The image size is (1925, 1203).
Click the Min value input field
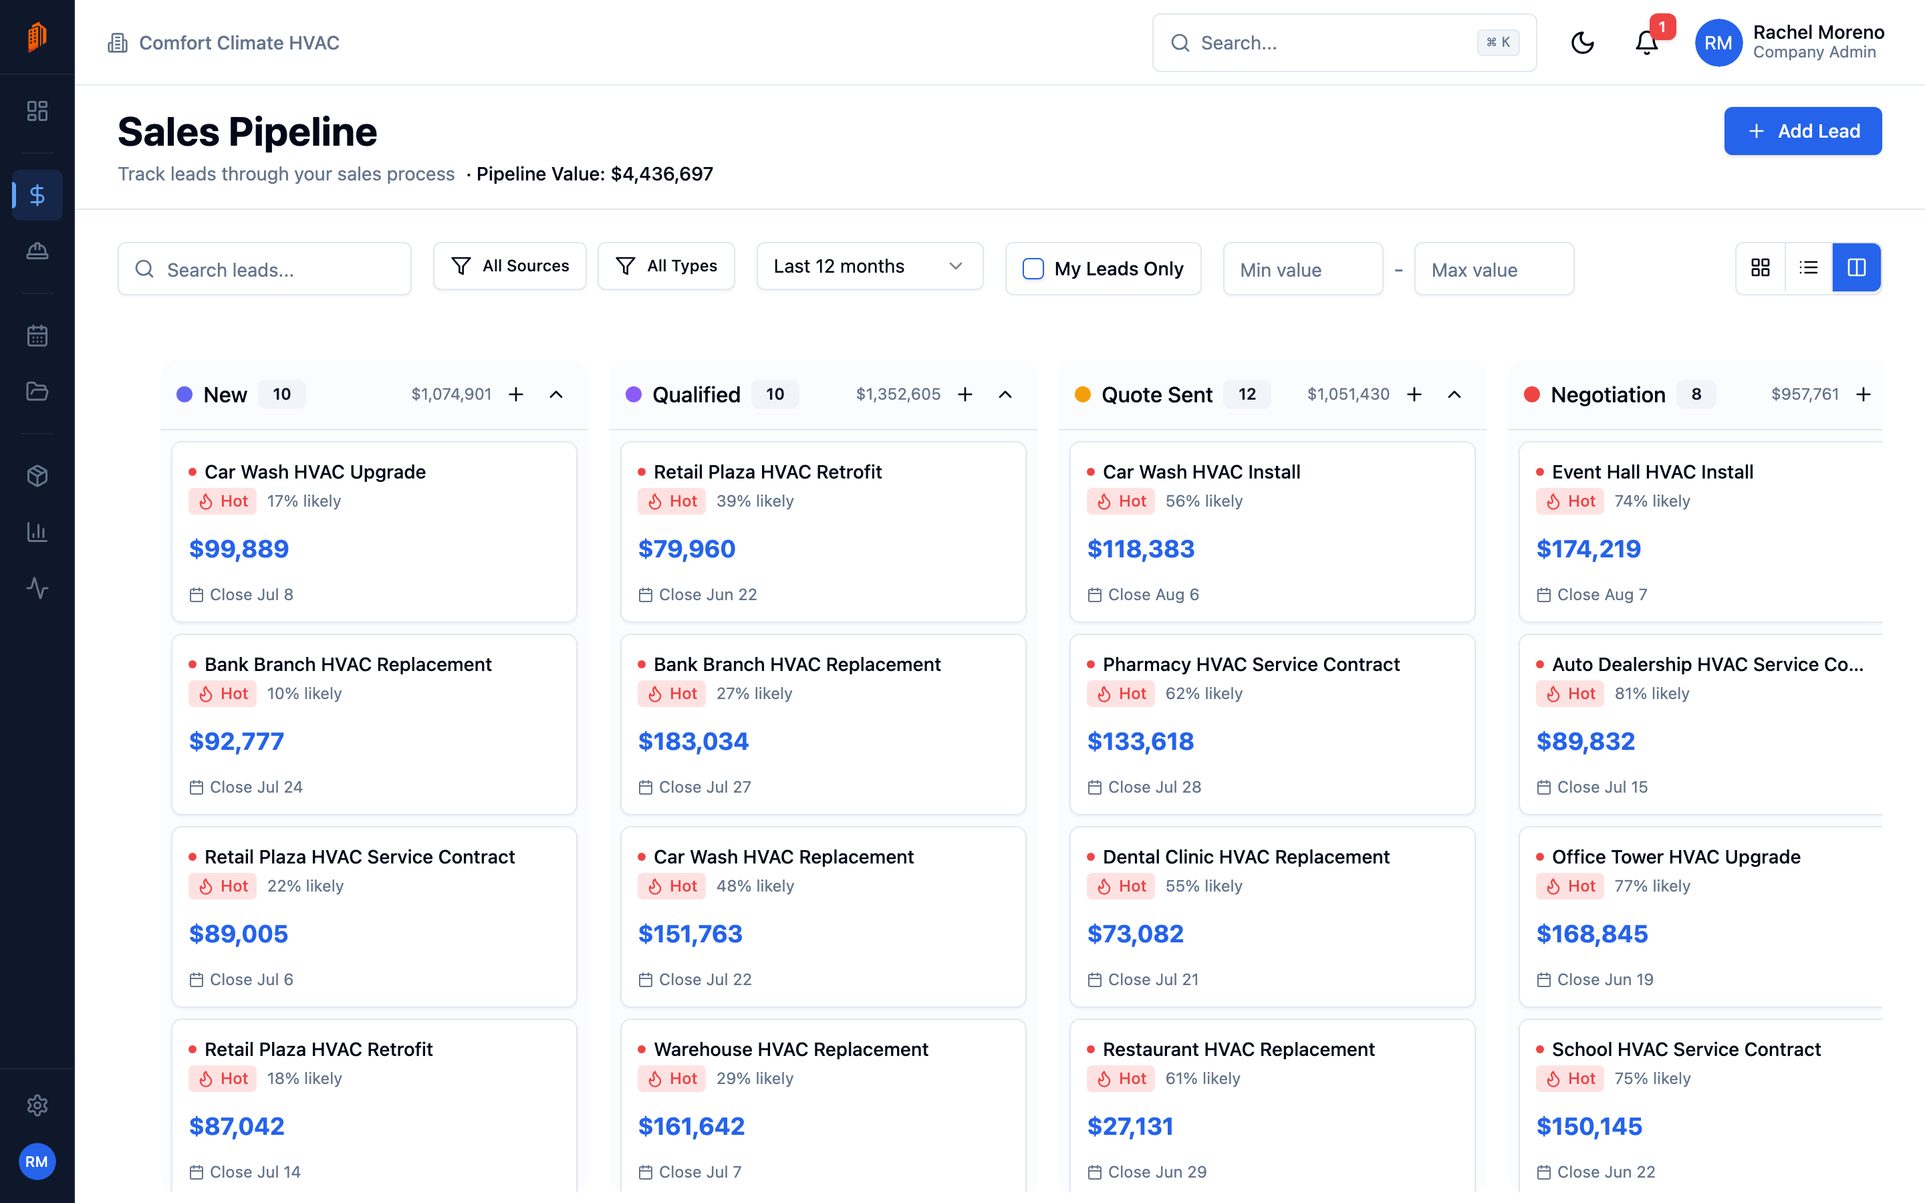coord(1303,269)
